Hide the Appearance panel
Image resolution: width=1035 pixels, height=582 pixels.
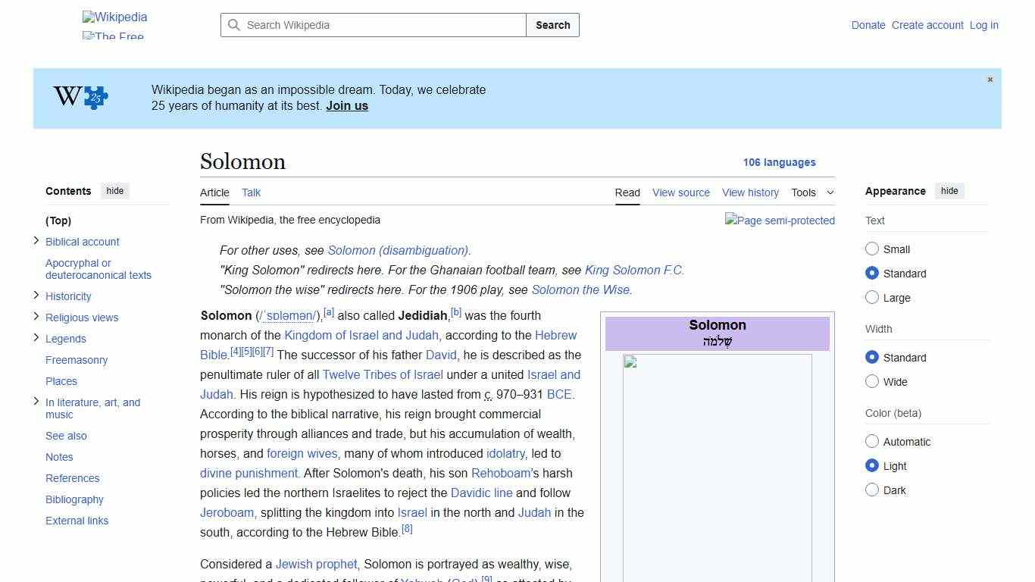point(949,191)
